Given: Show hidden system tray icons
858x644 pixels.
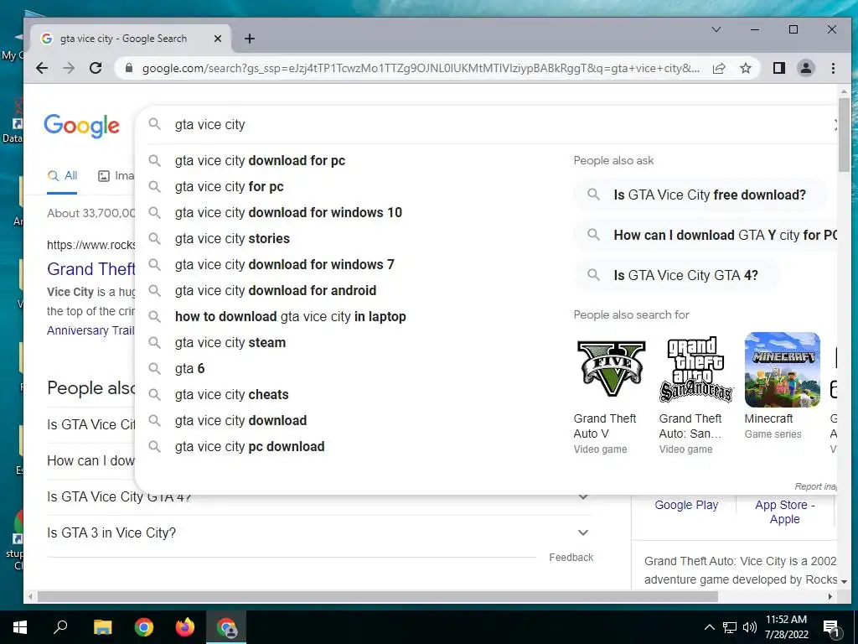Looking at the screenshot, I should pos(709,627).
